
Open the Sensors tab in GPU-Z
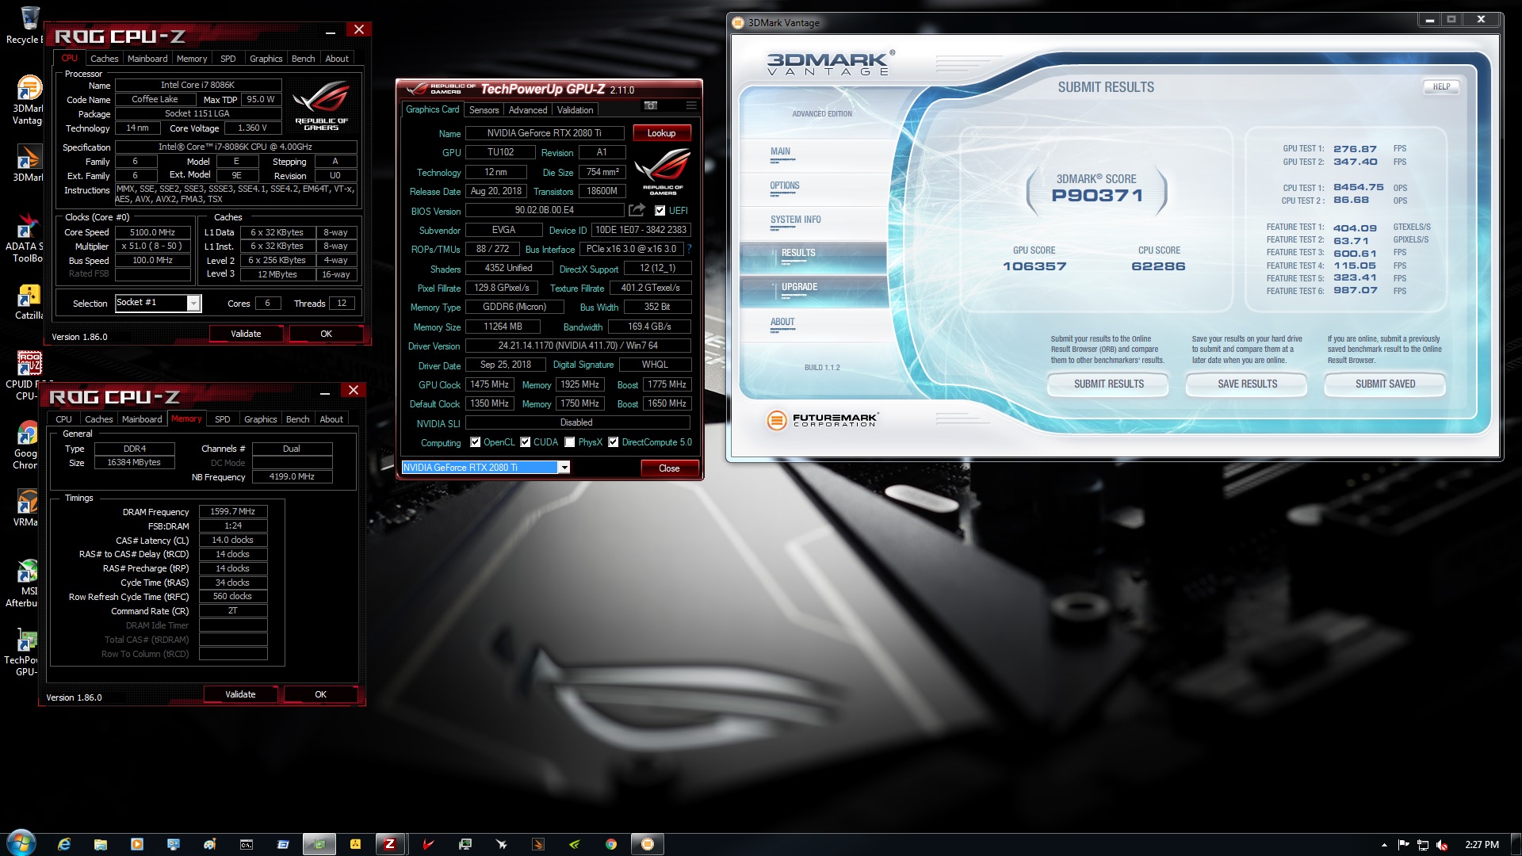pyautogui.click(x=484, y=110)
